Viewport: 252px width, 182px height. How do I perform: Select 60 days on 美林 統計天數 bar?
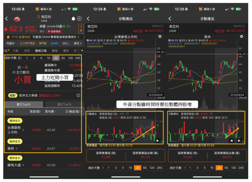(x=226, y=168)
